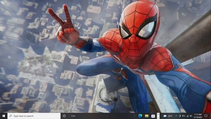Click the microphone tray icon

180,116
